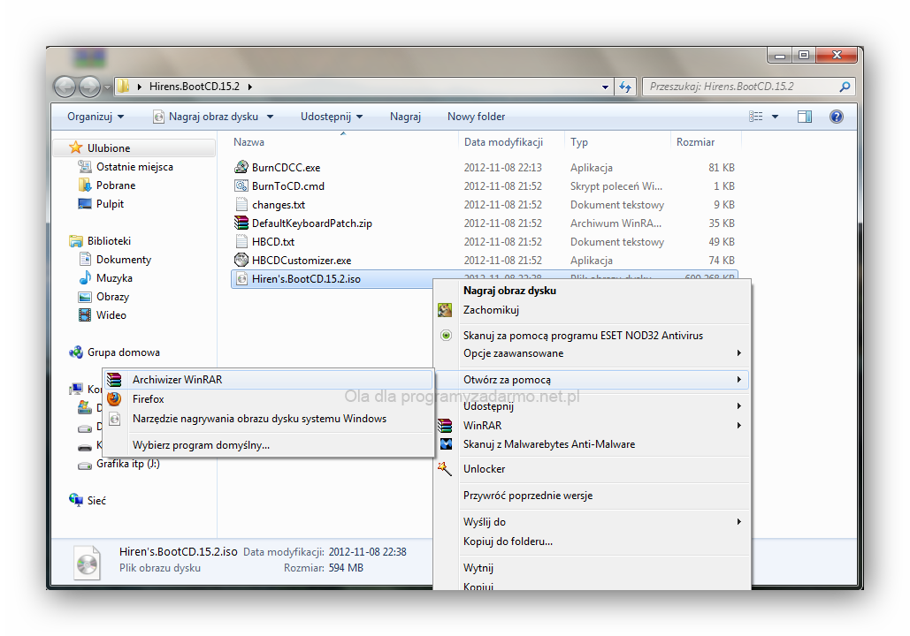
Task: Click the Forward navigation button
Action: tap(90, 87)
